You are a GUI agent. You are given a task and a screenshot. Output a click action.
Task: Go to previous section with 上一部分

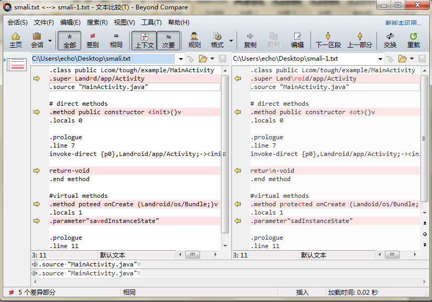coord(361,40)
